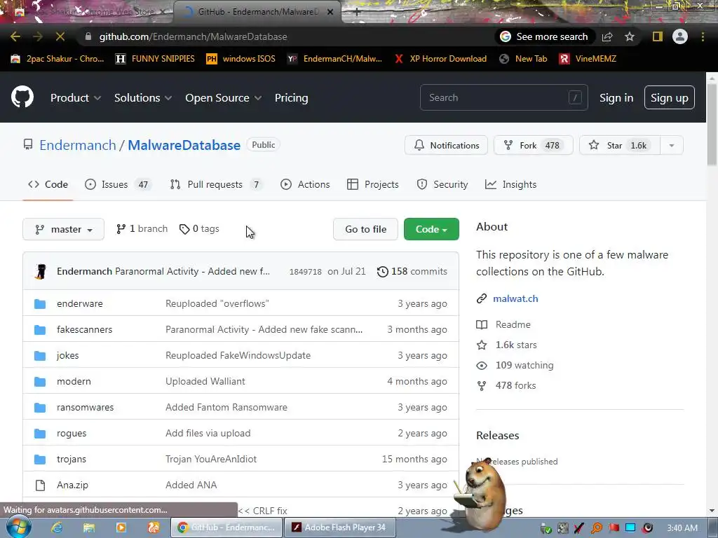Open the fakescanners folder
Image resolution: width=718 pixels, height=538 pixels.
click(84, 329)
